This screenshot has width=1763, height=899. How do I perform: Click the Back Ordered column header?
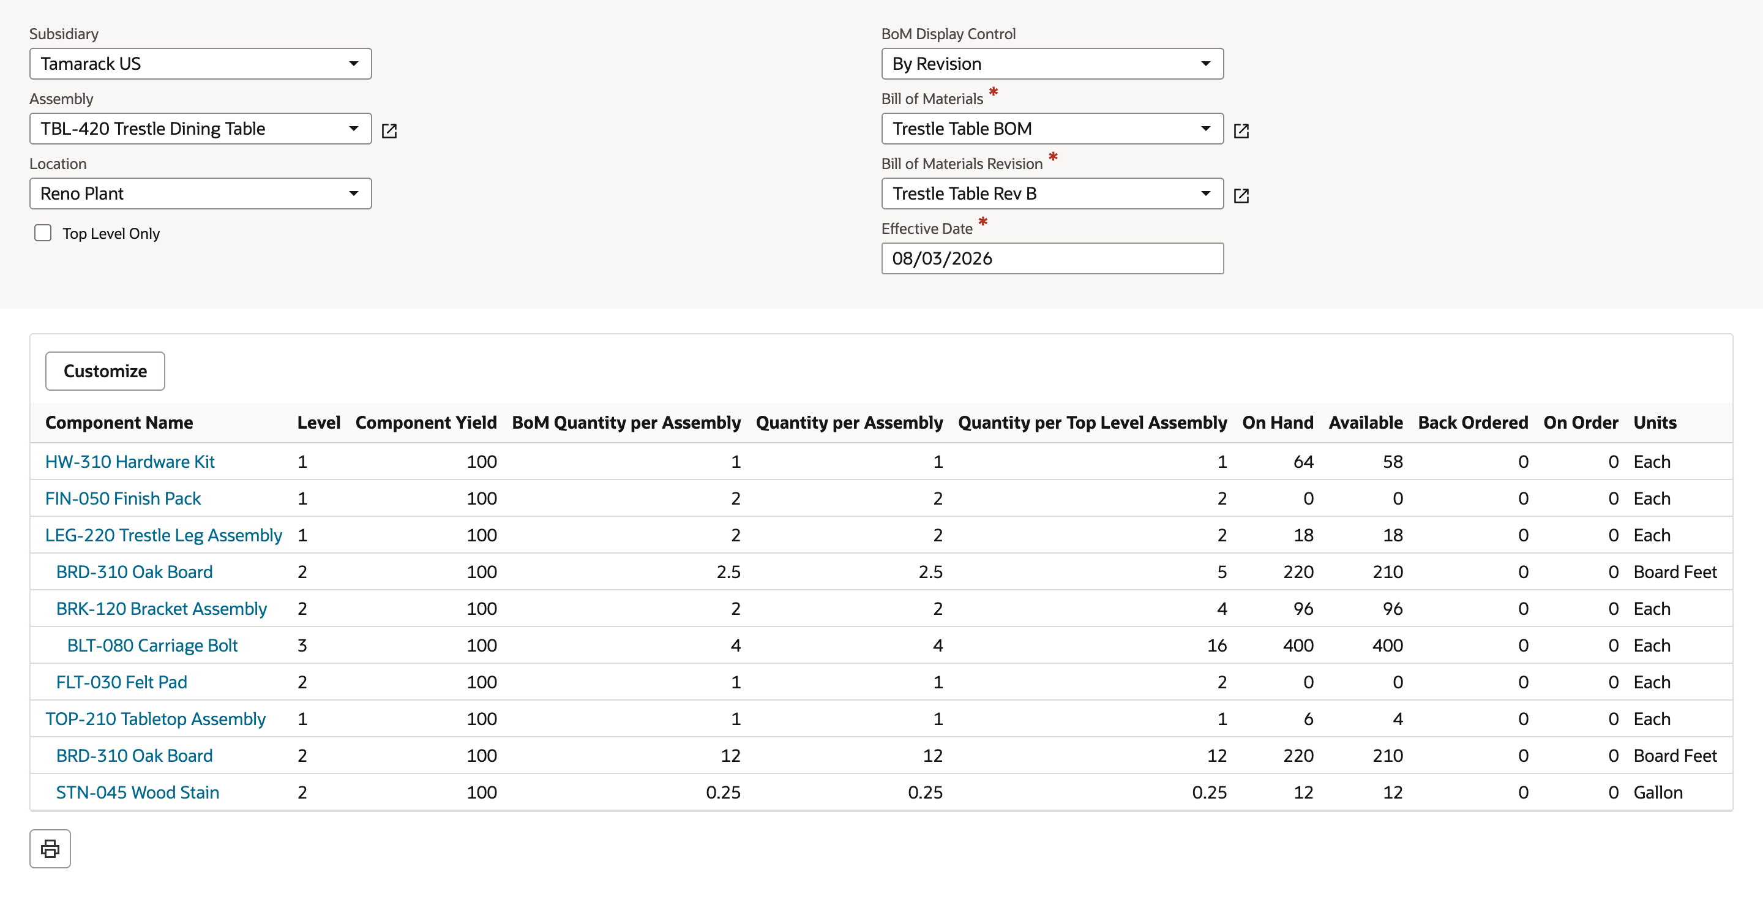tap(1473, 423)
